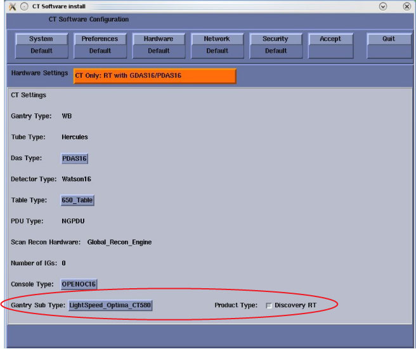Go to the Network configuration section
The width and height of the screenshot is (416, 349).
coord(217,39)
